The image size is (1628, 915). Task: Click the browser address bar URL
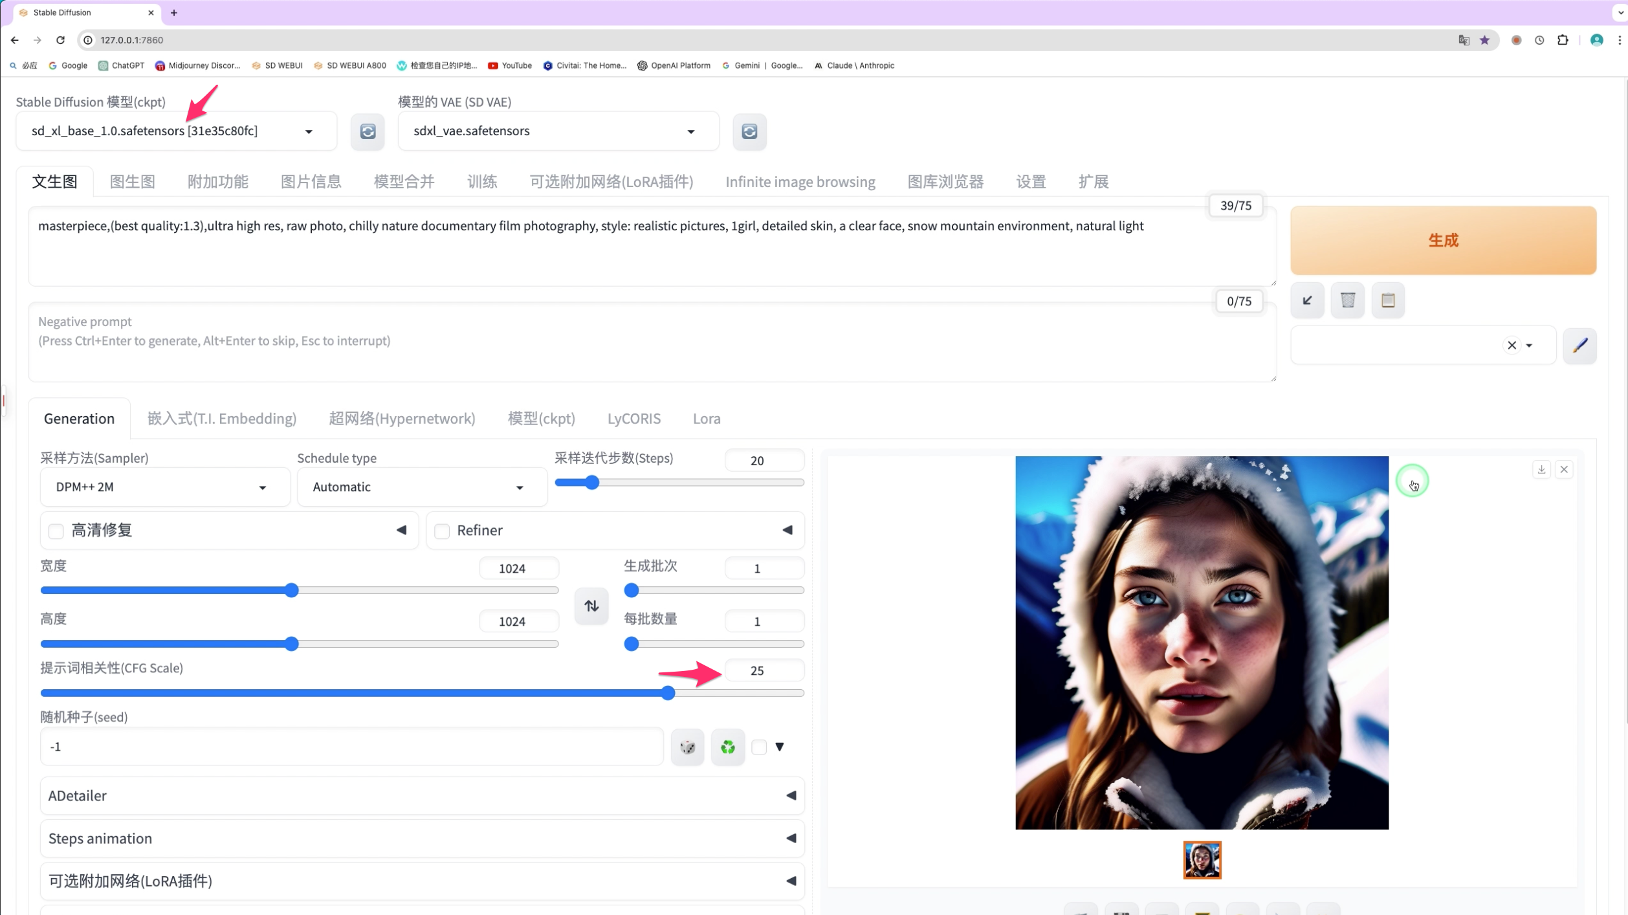[x=132, y=40]
